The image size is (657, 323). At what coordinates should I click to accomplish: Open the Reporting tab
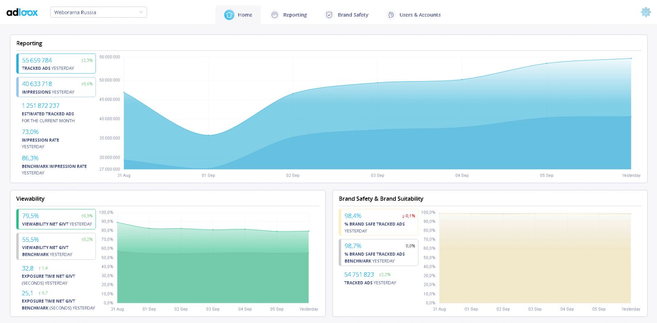(289, 15)
